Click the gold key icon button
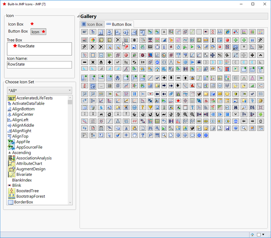Screen dimensions: 271x238 (143, 108)
